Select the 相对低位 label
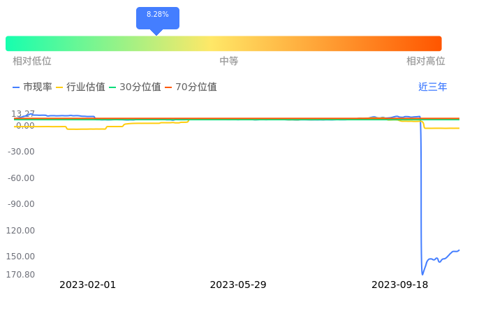The width and height of the screenshot is (479, 309). click(x=32, y=62)
